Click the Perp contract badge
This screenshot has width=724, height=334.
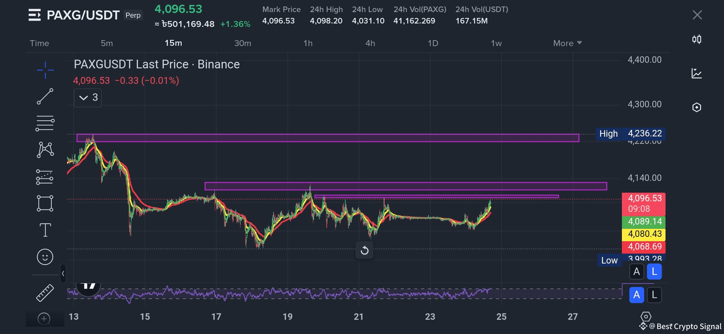click(133, 15)
